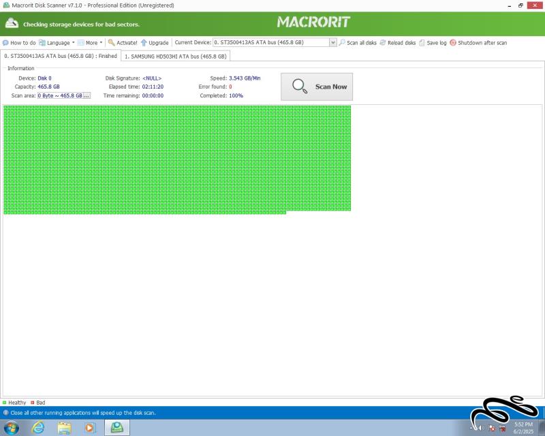Toggle Shutdown after scan
The image size is (545, 436).
(478, 43)
